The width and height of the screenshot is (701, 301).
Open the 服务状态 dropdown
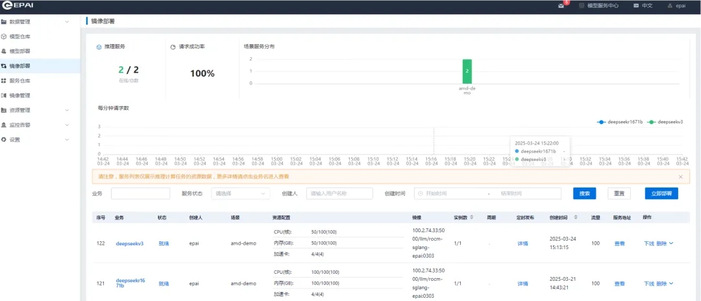(240, 193)
